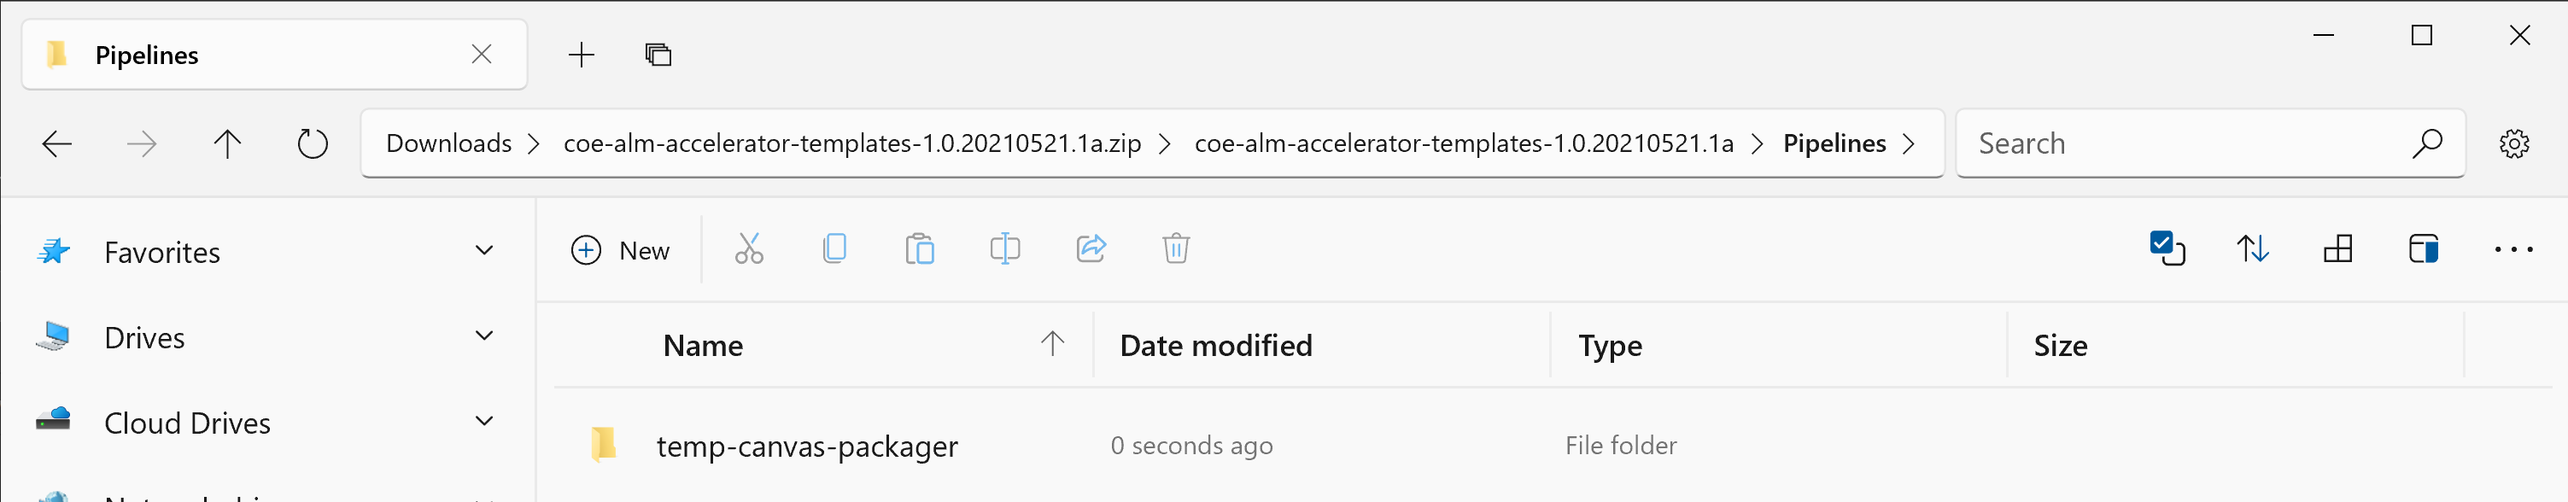Paste clipboard contents using toolbar icon
This screenshot has height=502, width=2568.
point(920,249)
